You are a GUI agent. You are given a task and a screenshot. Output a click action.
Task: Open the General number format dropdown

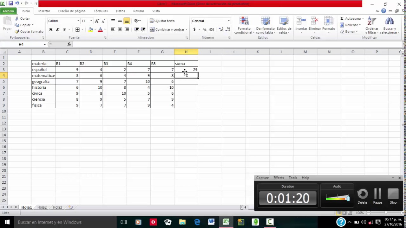229,21
